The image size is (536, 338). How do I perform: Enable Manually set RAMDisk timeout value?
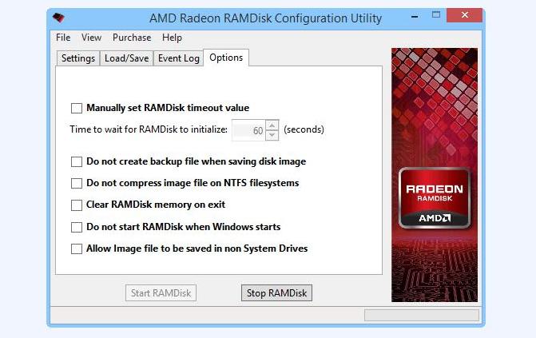[x=77, y=108]
